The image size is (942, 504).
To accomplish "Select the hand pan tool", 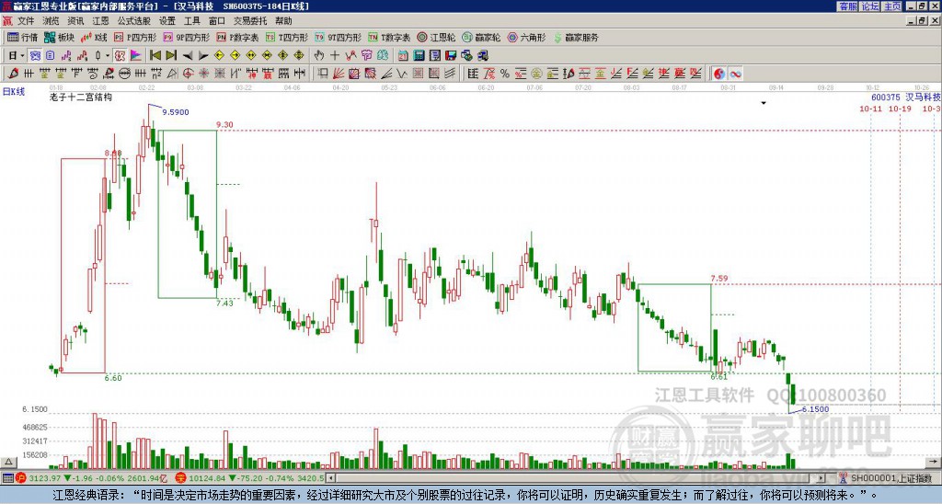I will [x=319, y=56].
